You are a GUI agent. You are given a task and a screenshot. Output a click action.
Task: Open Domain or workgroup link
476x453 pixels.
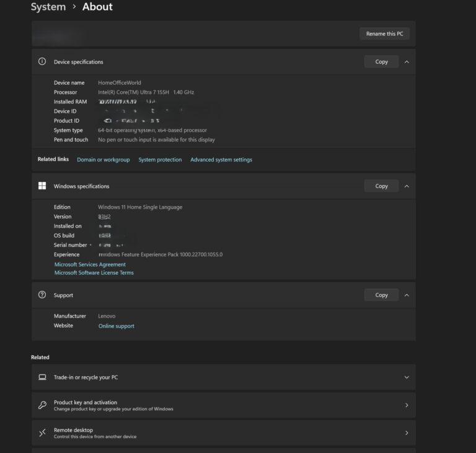point(103,160)
